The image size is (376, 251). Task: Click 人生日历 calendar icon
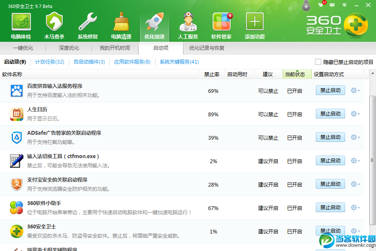point(17,114)
